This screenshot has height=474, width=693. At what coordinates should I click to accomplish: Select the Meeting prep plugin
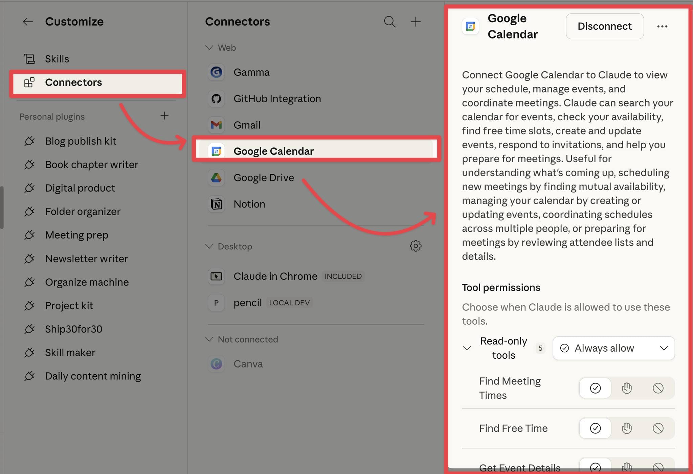point(76,235)
